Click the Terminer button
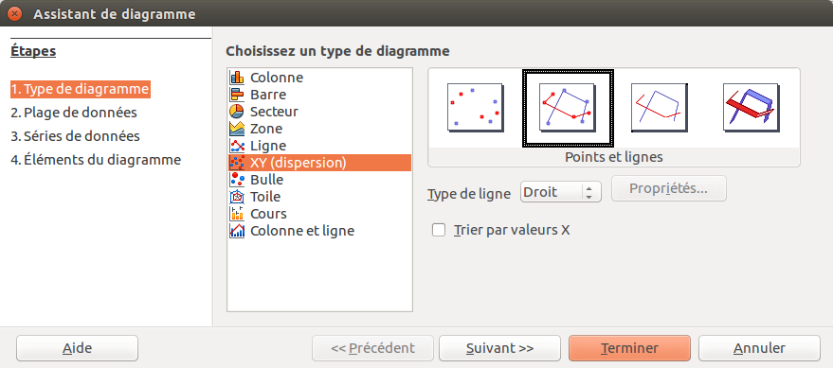Viewport: 833px width, 368px height. [629, 348]
